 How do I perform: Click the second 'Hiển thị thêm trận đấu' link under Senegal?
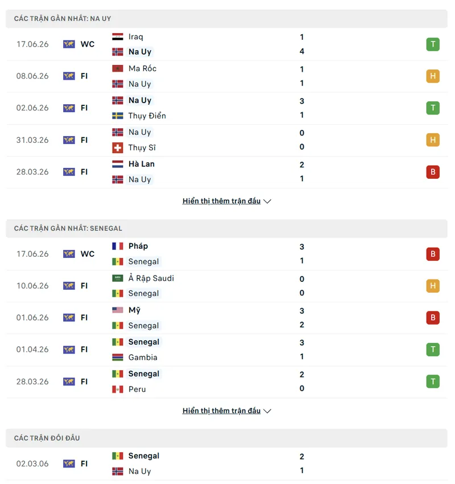point(221,411)
